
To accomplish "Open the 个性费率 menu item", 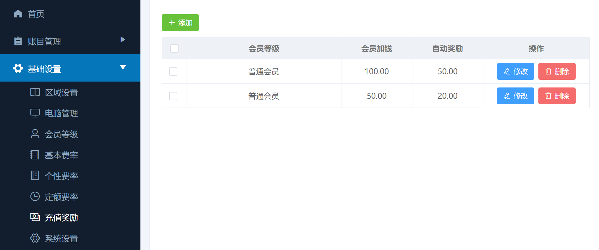I will tap(61, 176).
